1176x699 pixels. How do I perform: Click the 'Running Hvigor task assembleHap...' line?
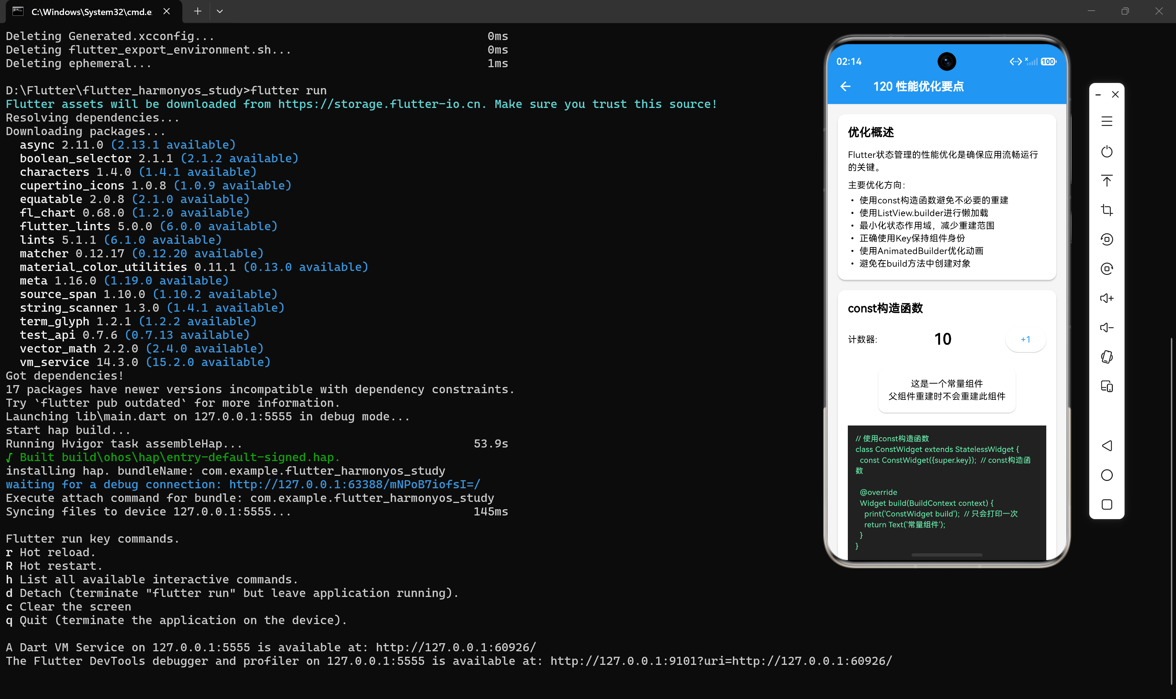(124, 443)
